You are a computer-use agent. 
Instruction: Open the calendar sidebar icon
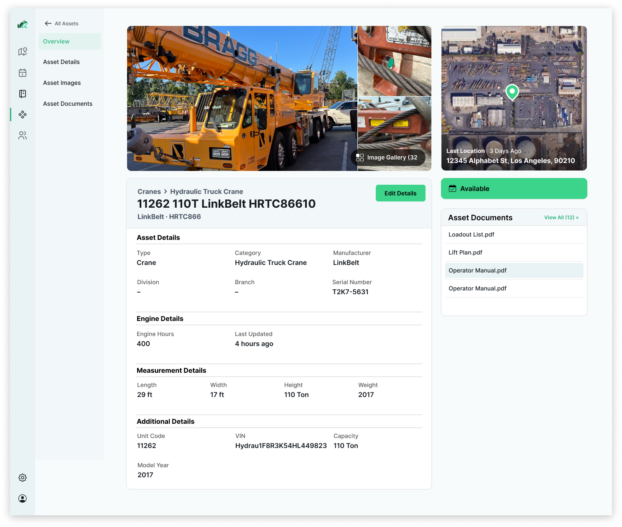tap(23, 73)
